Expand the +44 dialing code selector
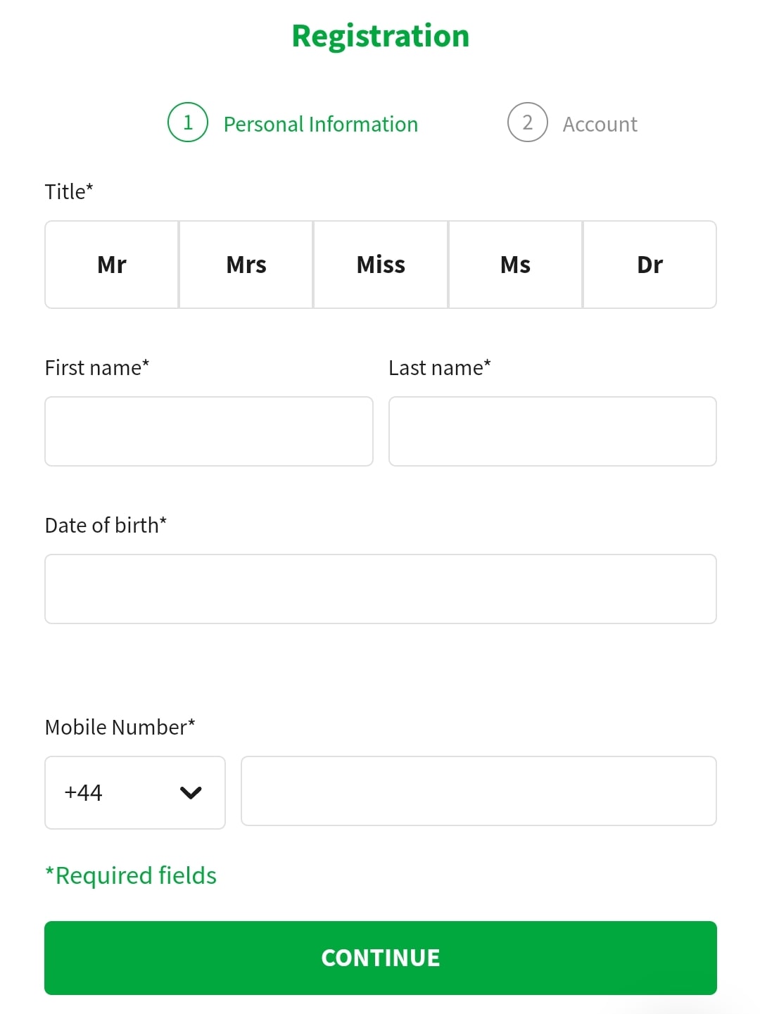The image size is (760, 1014). pyautogui.click(x=134, y=792)
